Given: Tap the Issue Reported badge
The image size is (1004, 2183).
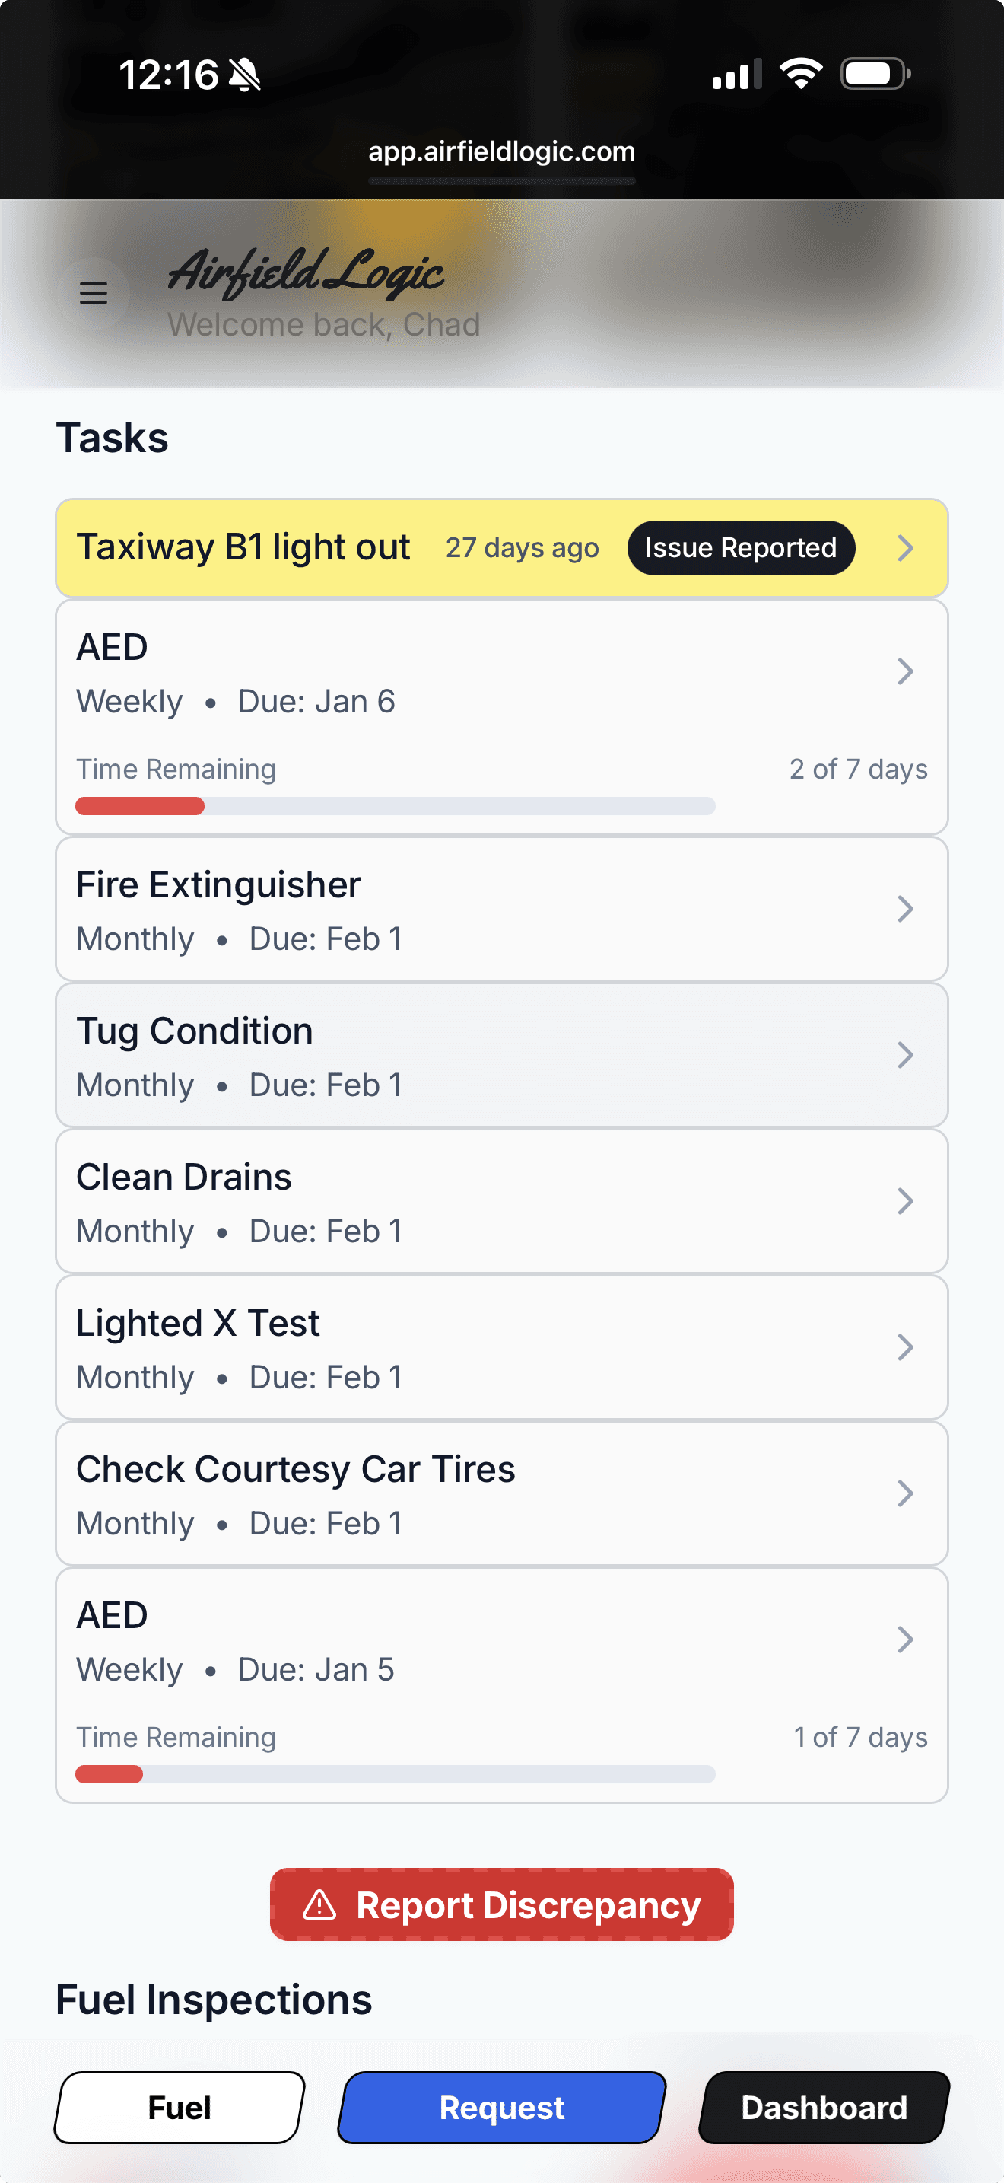Looking at the screenshot, I should (x=741, y=547).
